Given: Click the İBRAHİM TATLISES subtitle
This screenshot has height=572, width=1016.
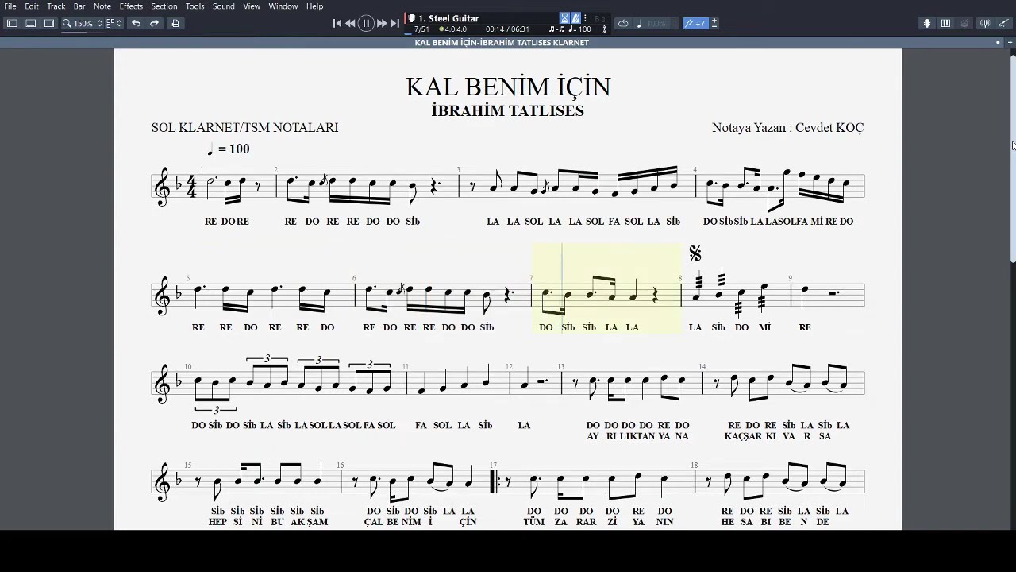Looking at the screenshot, I should pyautogui.click(x=508, y=111).
